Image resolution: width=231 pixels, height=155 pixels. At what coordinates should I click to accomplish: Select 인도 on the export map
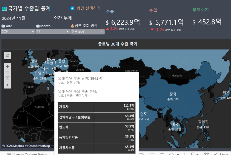144,114
